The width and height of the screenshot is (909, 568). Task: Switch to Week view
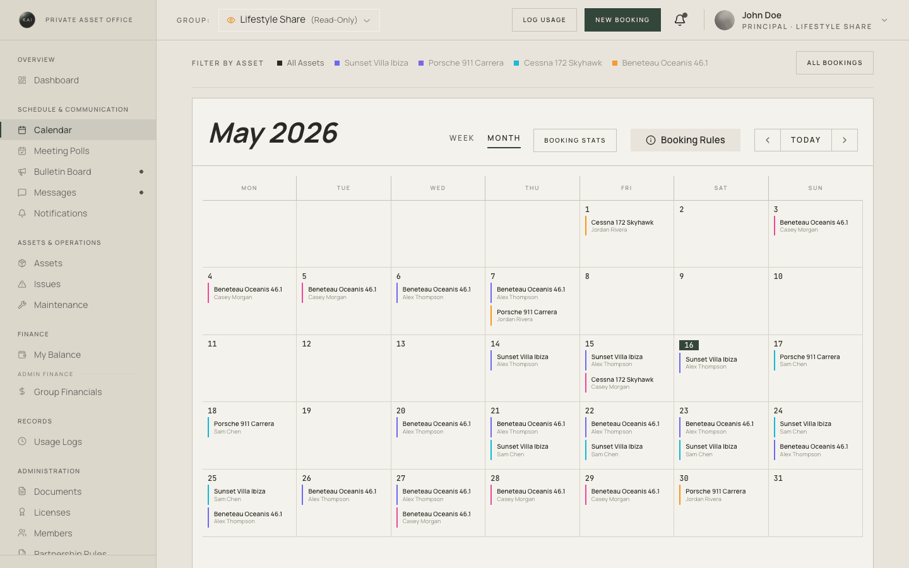tap(461, 138)
